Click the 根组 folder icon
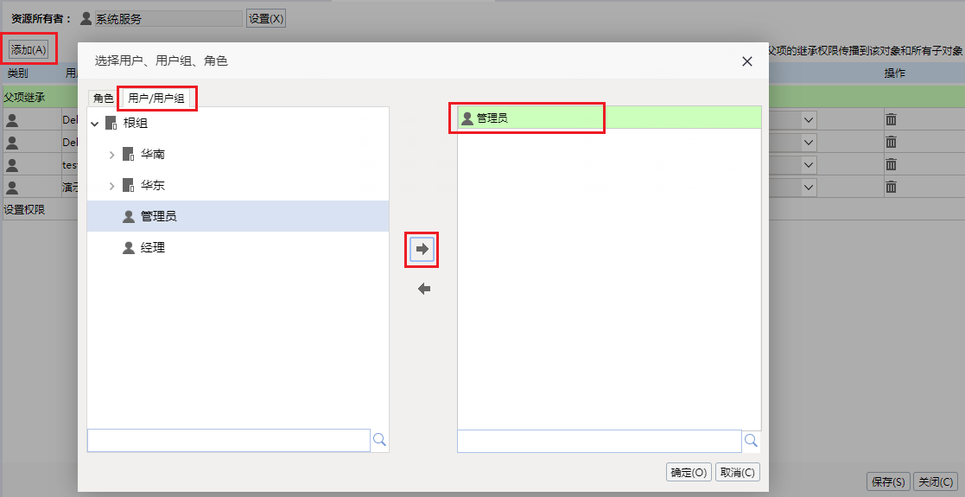The width and height of the screenshot is (965, 497). 111,124
